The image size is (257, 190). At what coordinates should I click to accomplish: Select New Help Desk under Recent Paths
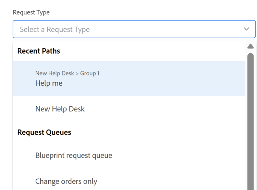(x=60, y=109)
